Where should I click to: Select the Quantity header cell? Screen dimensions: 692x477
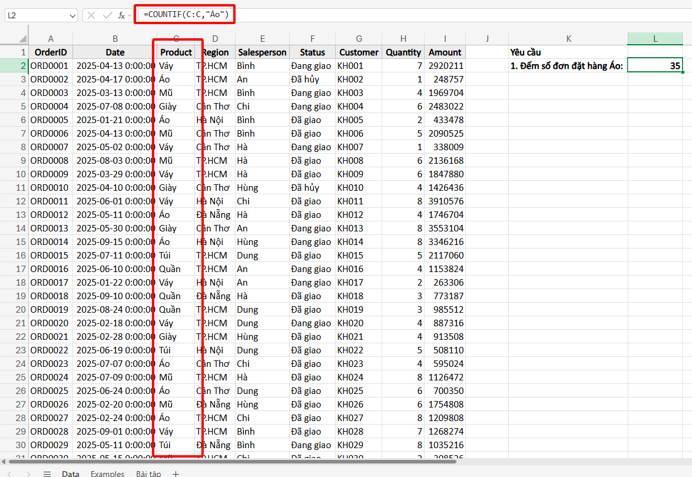[x=403, y=52]
